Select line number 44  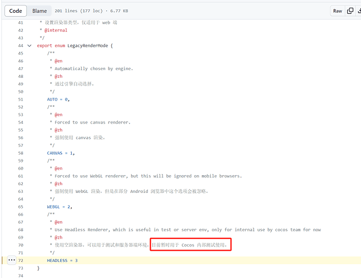pyautogui.click(x=21, y=46)
